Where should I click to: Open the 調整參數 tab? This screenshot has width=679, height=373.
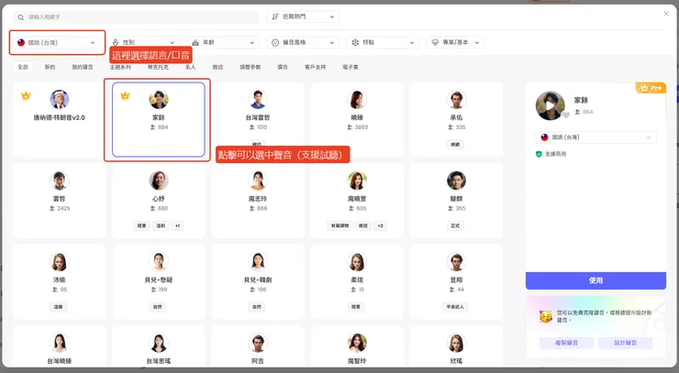point(250,67)
